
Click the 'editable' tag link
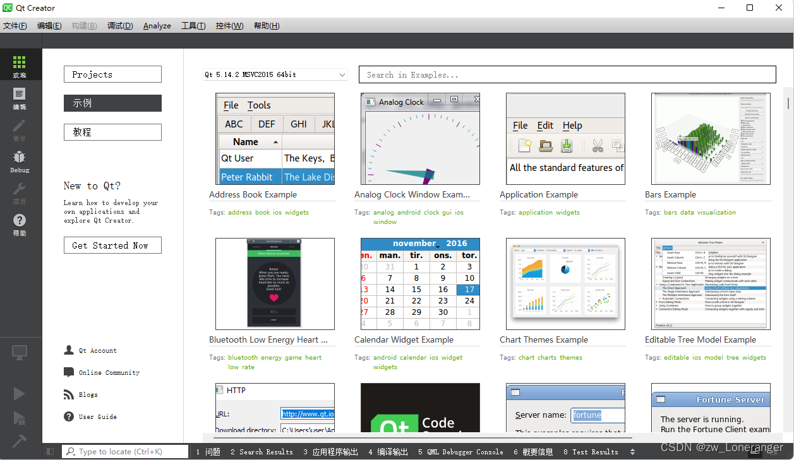(677, 357)
